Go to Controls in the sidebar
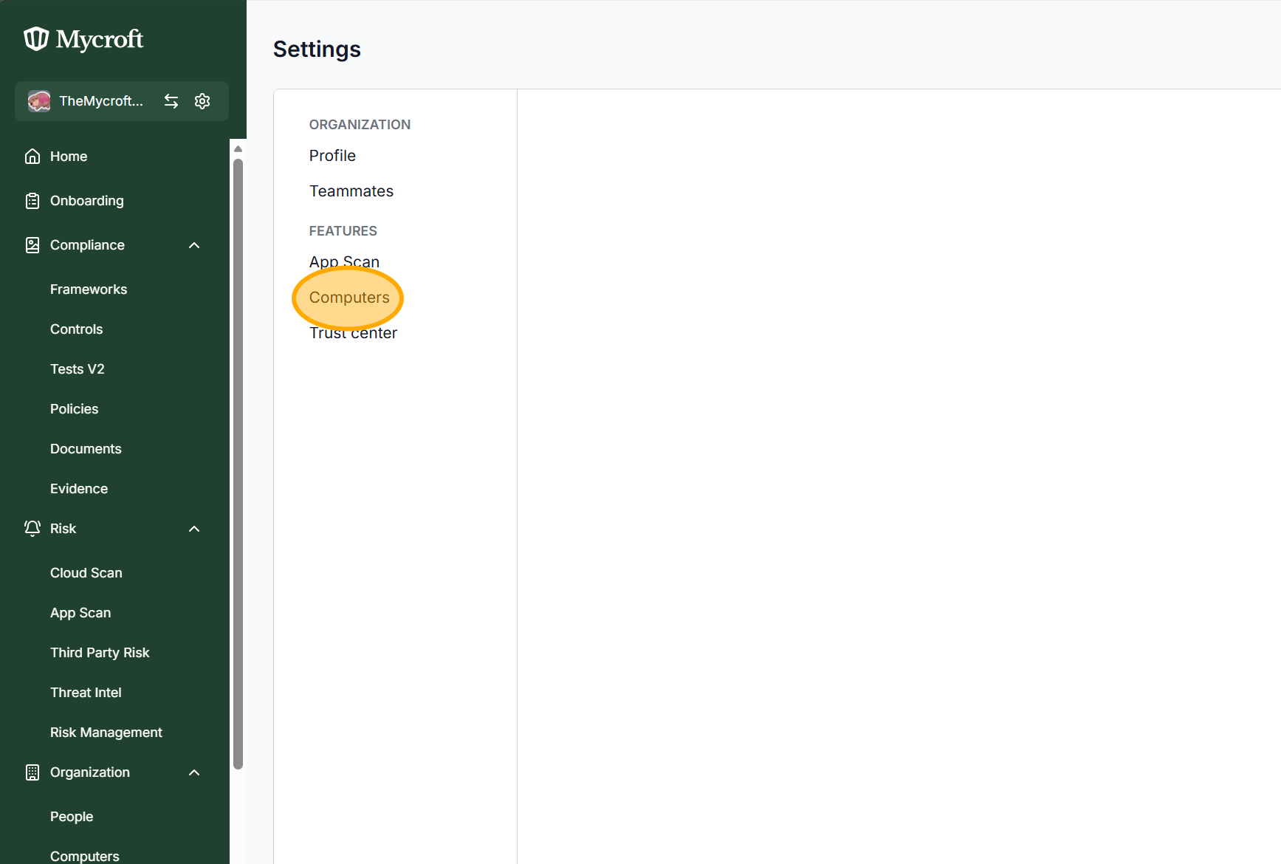This screenshot has width=1281, height=864. click(76, 329)
